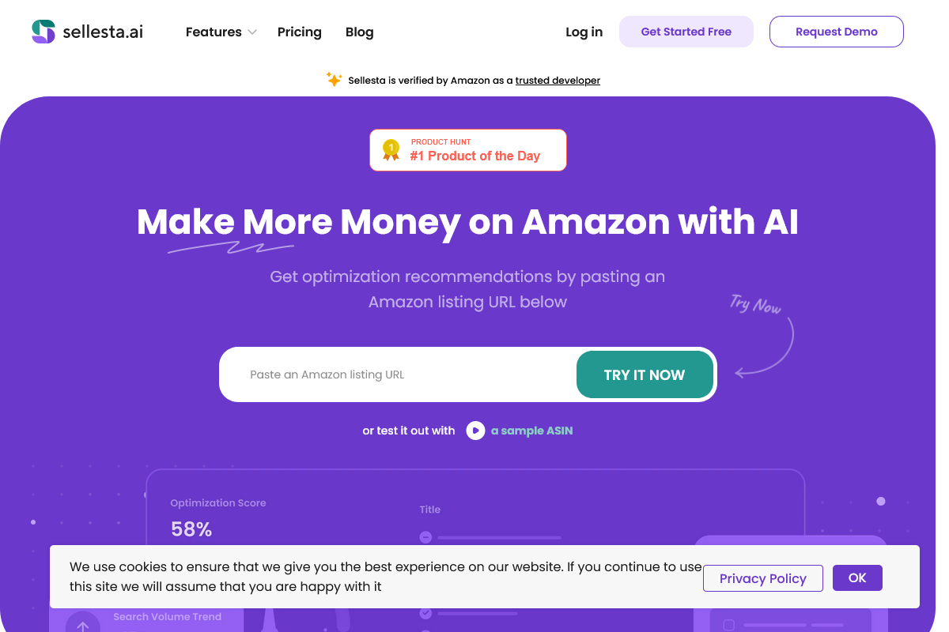Screen dimensions: 949x632
Task: Accept cookies with the OK button
Action: pos(857,577)
